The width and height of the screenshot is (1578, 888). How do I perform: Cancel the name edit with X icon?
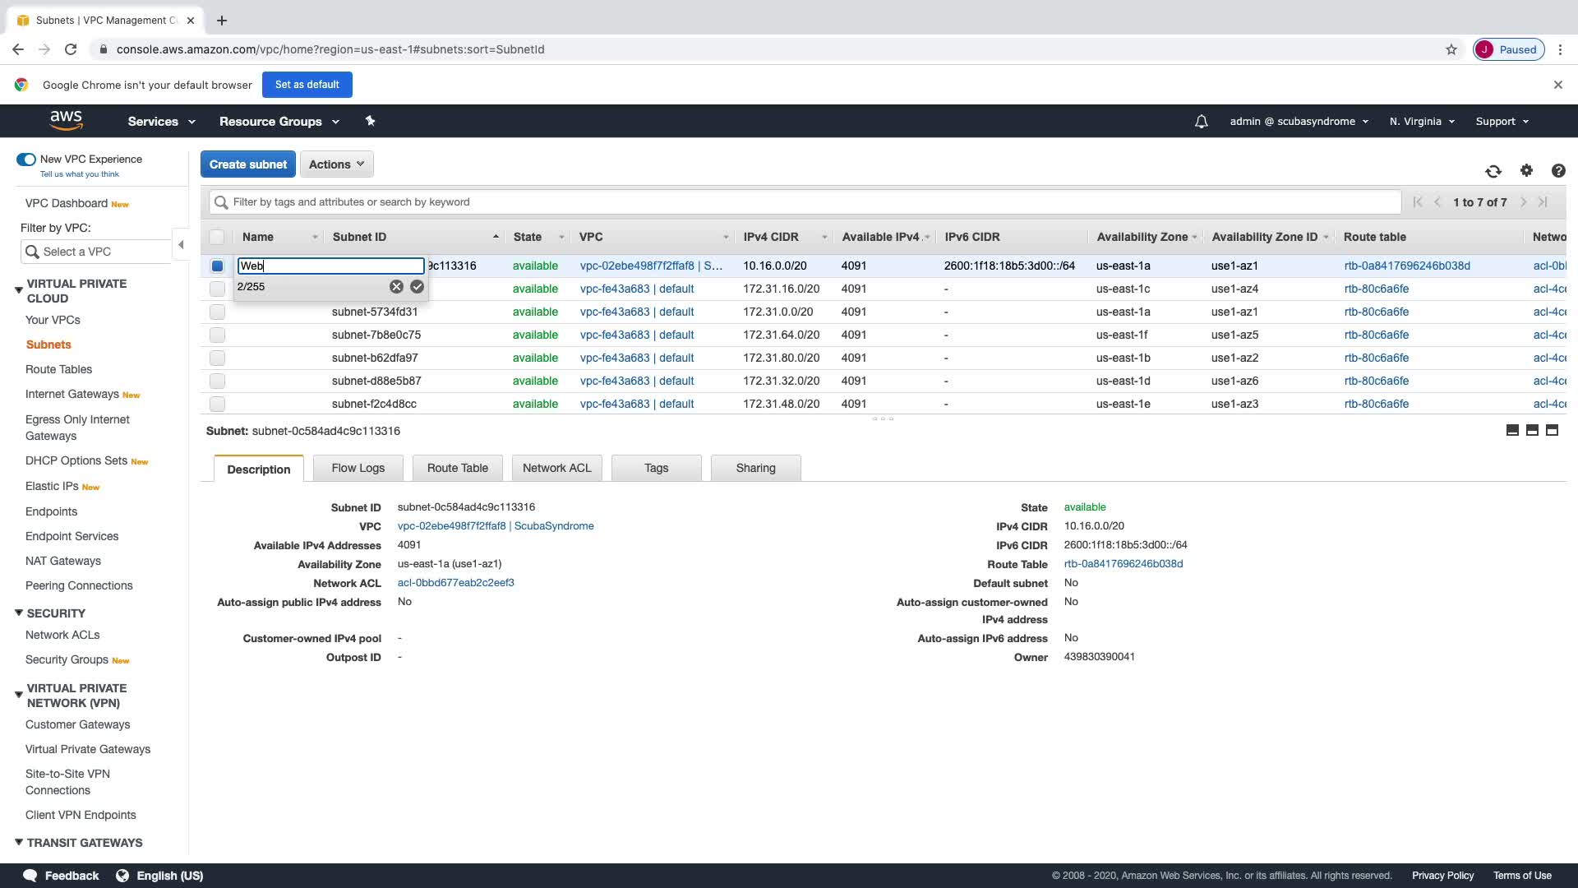click(x=396, y=287)
